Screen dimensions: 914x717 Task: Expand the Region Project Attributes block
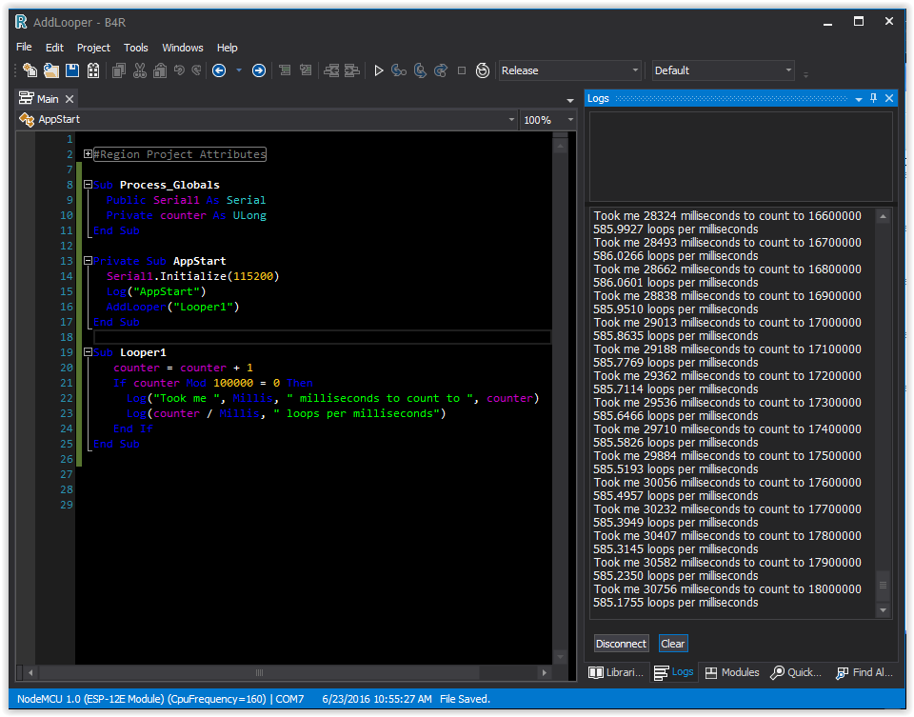88,154
